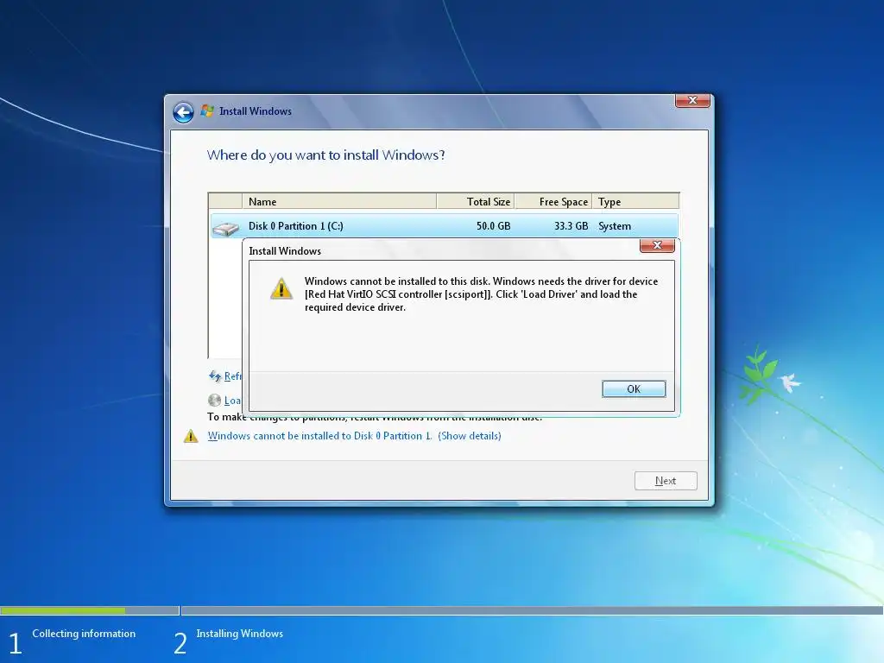
Task: Click the Load Driver disc icon
Action: tap(214, 401)
